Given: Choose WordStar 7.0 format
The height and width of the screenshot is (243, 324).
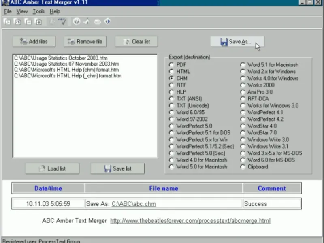Looking at the screenshot, I should click(258, 133).
